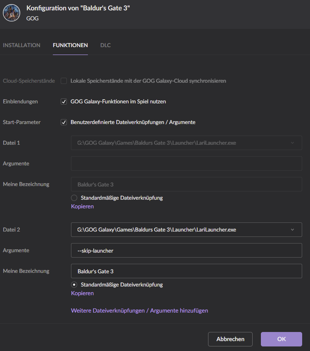Expand the Datei 1 dropdown chevron
This screenshot has height=351, width=310.
click(x=293, y=143)
